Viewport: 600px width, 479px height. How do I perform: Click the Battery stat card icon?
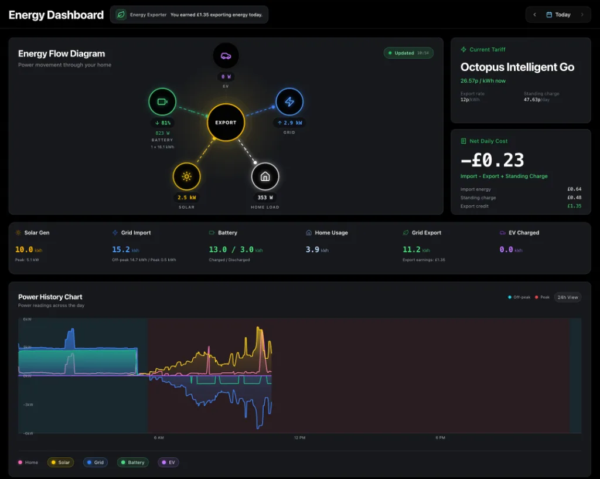(x=212, y=232)
